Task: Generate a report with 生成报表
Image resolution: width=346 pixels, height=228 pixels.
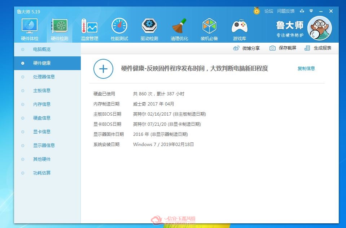Action: (x=318, y=48)
